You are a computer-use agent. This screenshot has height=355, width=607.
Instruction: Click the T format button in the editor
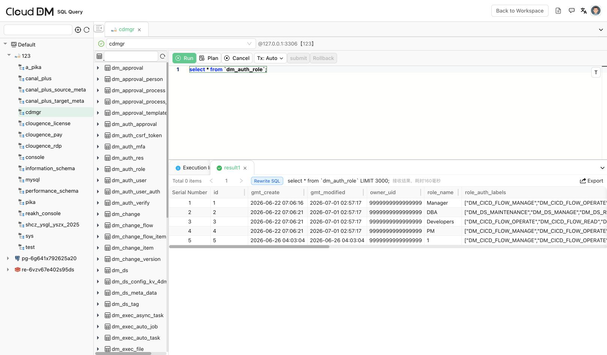(596, 72)
